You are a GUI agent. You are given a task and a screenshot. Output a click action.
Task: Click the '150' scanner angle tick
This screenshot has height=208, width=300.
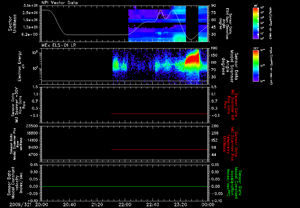214,56
